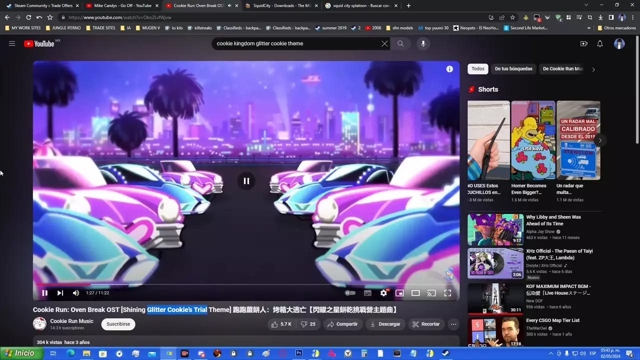
Task: Seek using the video progress bar
Action: click(x=246, y=284)
